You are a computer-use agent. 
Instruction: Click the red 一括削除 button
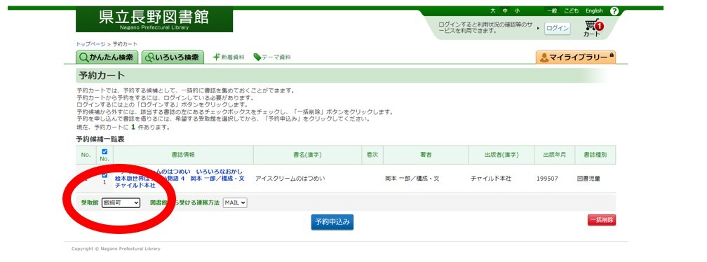tap(602, 220)
